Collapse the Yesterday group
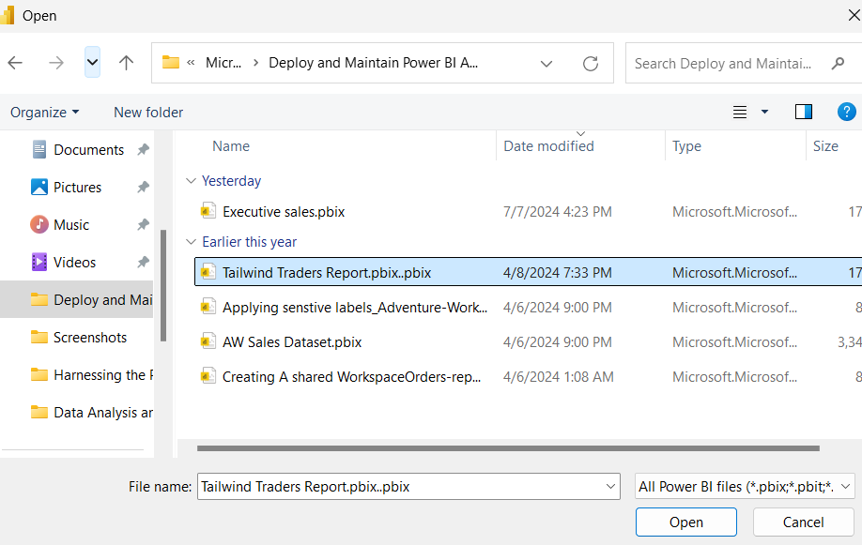The width and height of the screenshot is (862, 545). (x=192, y=181)
